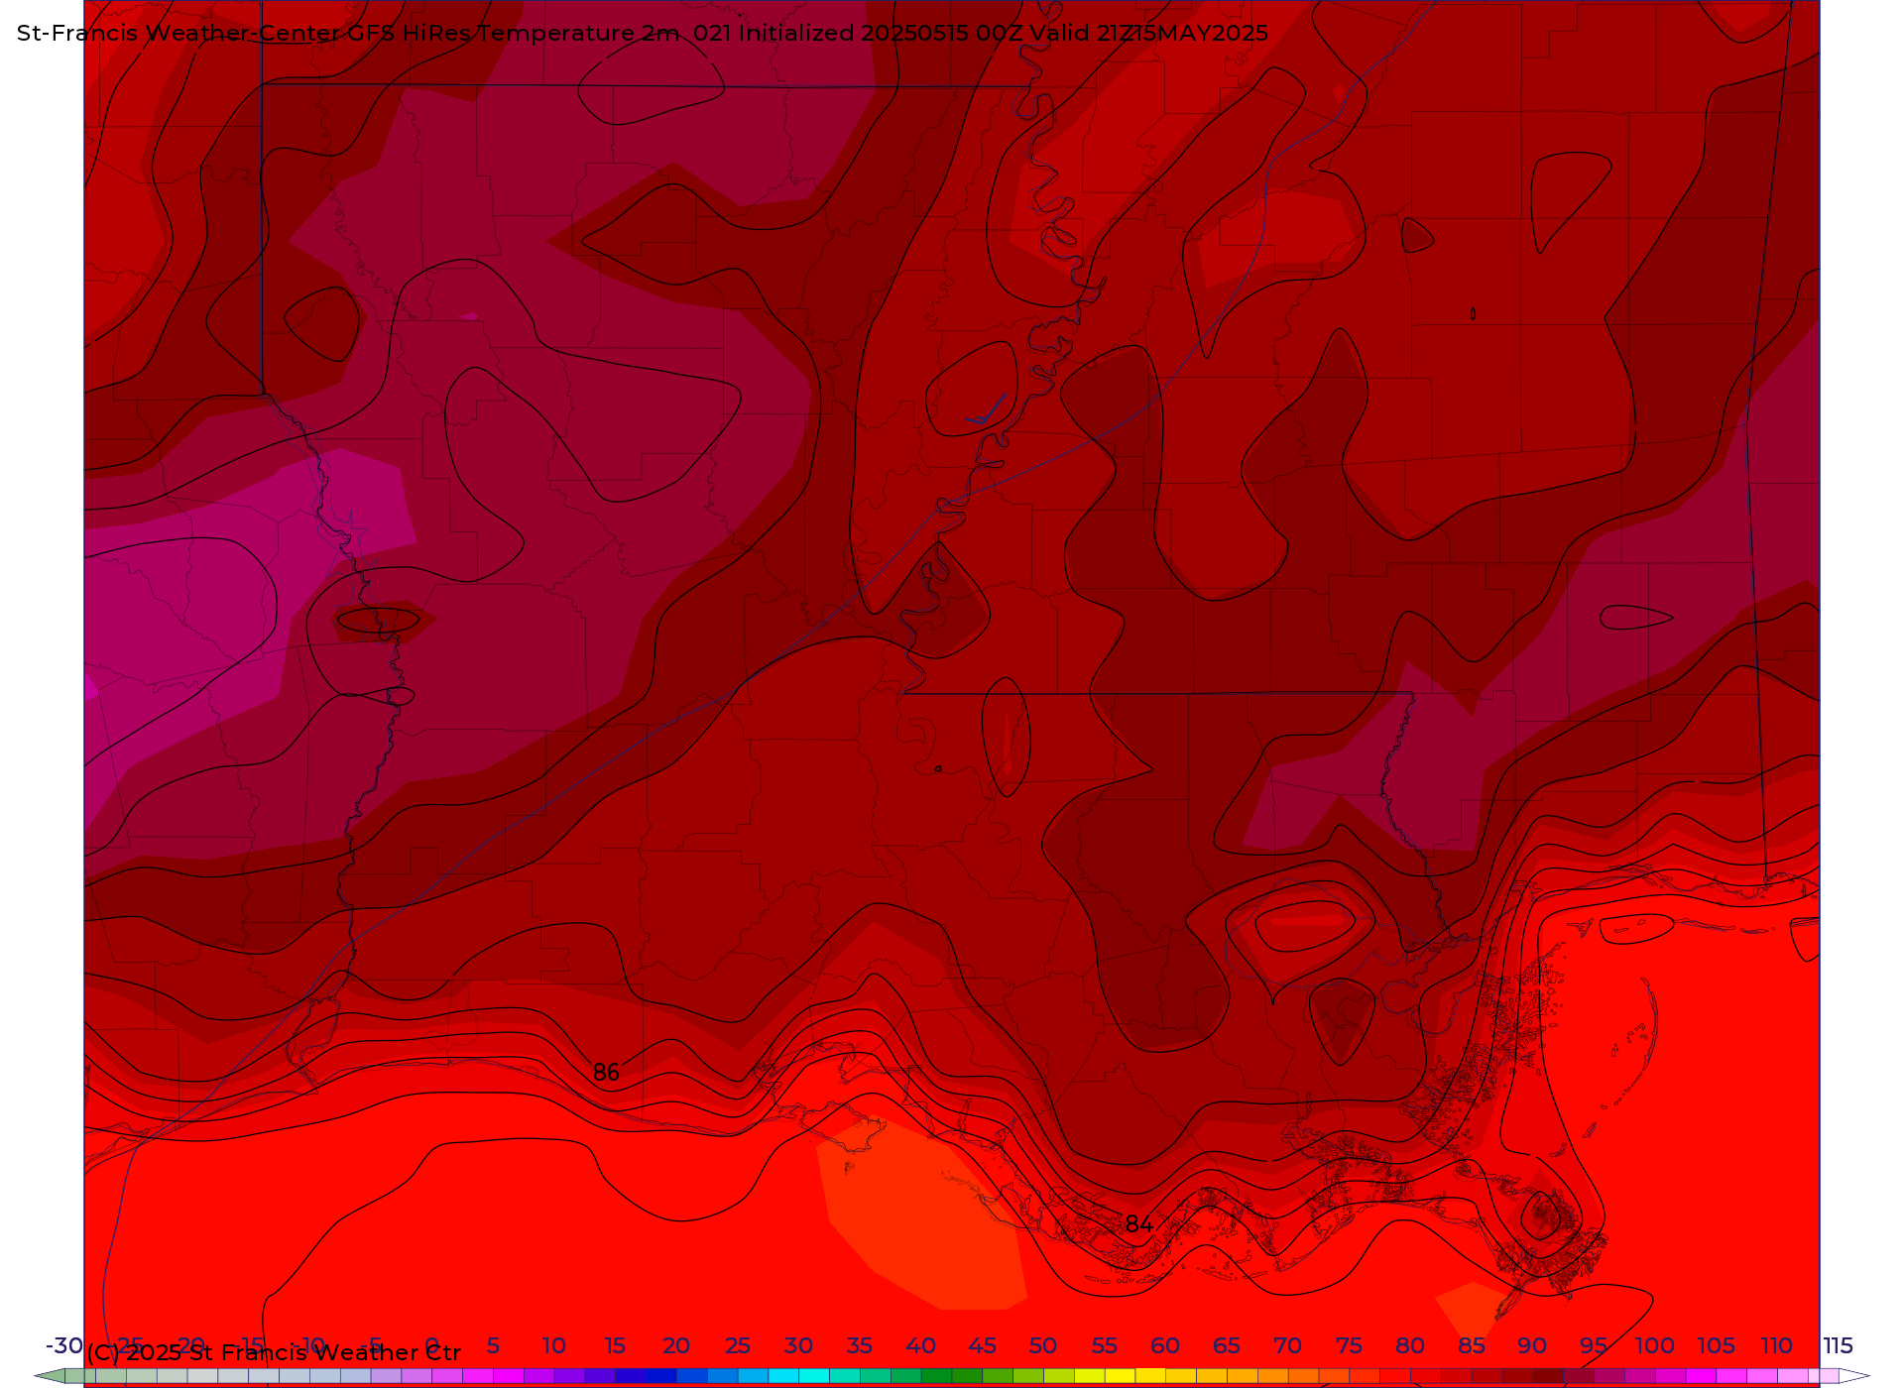Click the 30 label on the color scale
Screen dimensions: 1904x1388
point(798,1345)
